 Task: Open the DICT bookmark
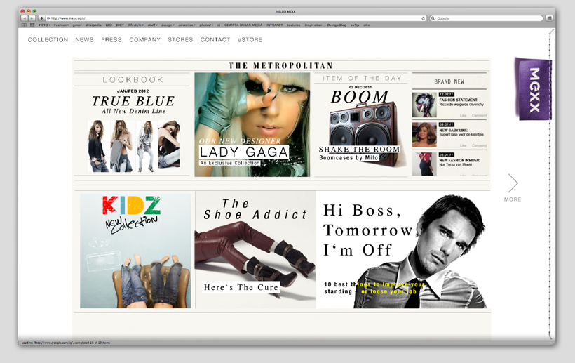(x=120, y=25)
